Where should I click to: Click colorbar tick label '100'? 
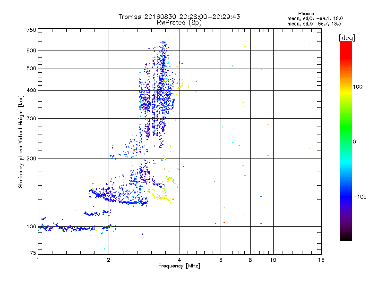pyautogui.click(x=358, y=87)
